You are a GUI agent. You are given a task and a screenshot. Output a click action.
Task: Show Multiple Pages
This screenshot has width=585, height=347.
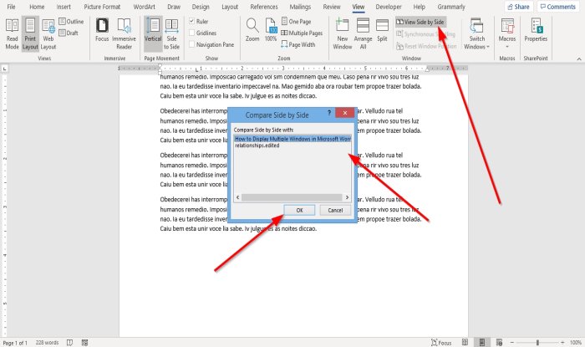tap(302, 33)
